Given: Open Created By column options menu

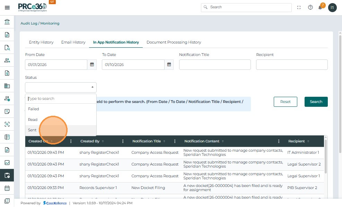Looking at the screenshot, I should tap(123, 141).
